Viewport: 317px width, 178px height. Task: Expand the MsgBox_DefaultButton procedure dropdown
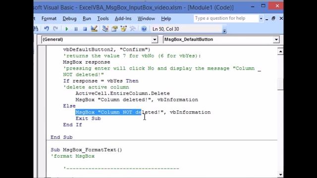[x=276, y=40]
